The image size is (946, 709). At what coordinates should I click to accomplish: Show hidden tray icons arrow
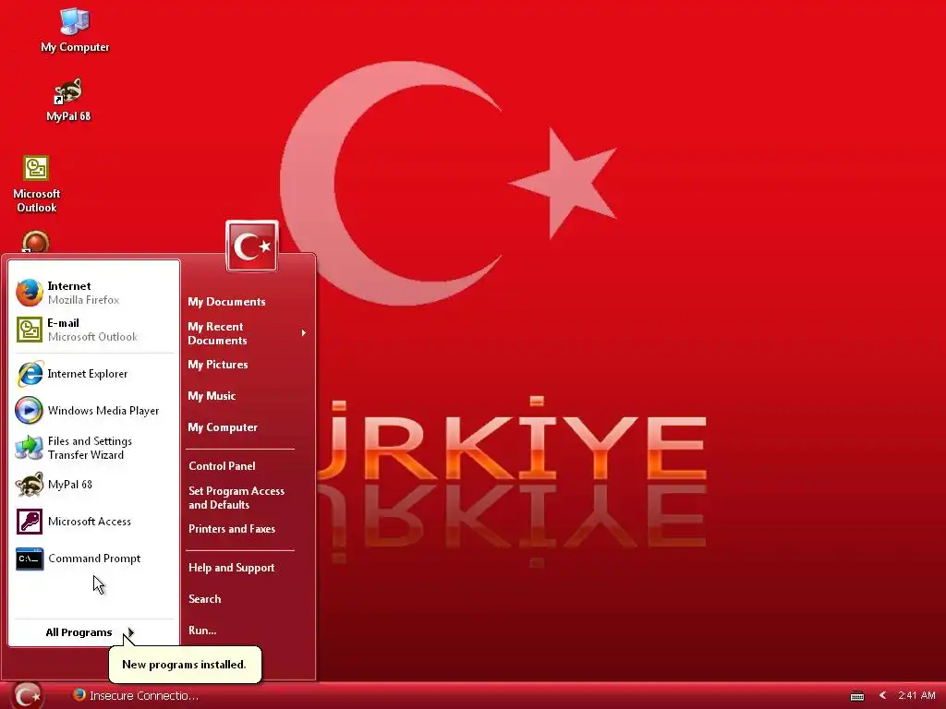[882, 695]
